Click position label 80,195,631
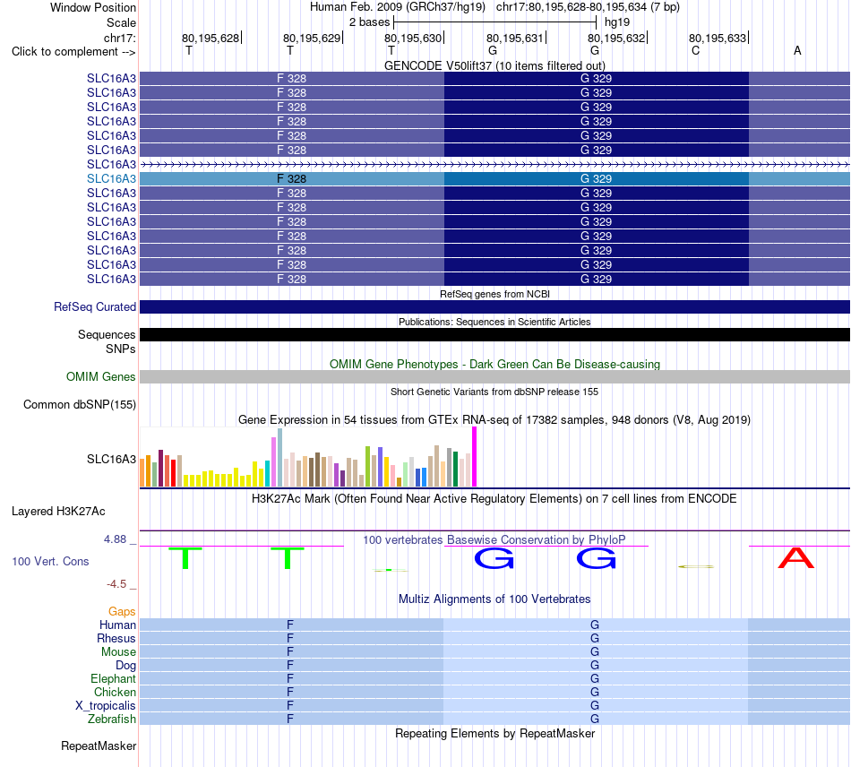Image resolution: width=851 pixels, height=767 pixels. click(514, 38)
